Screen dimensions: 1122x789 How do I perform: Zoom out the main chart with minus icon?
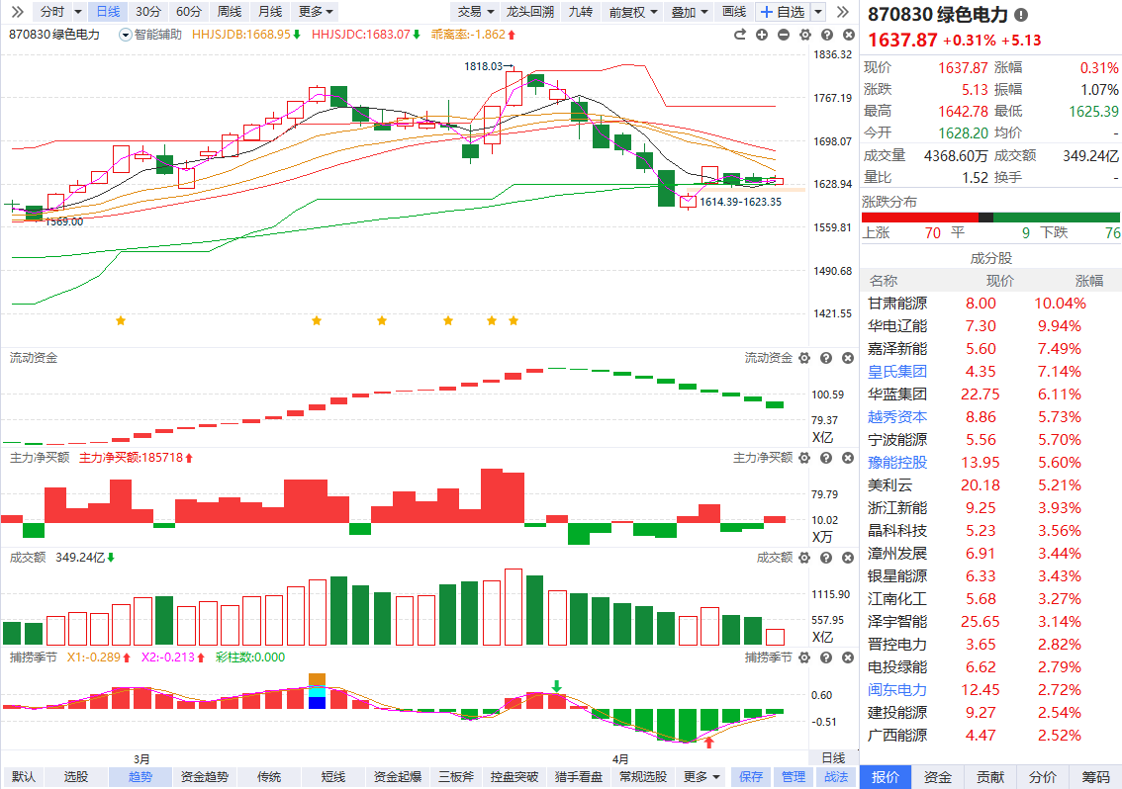coord(783,35)
